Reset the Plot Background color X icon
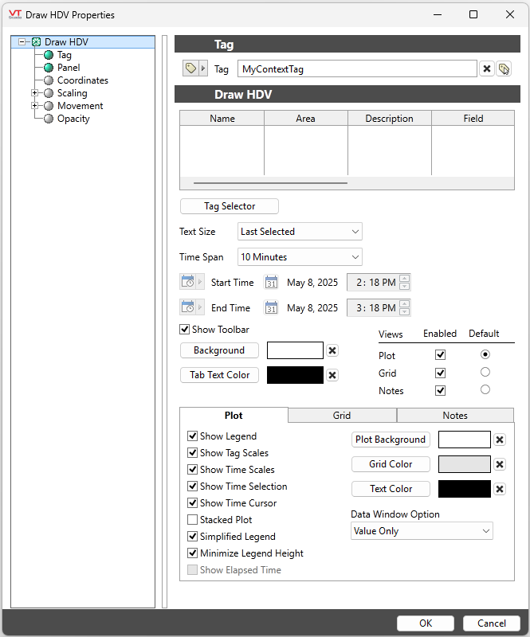 click(x=500, y=440)
